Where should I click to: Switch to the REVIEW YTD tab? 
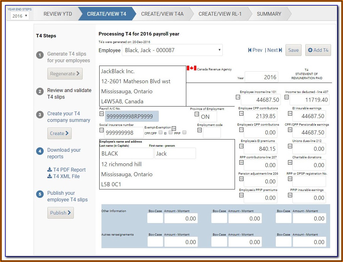[58, 14]
